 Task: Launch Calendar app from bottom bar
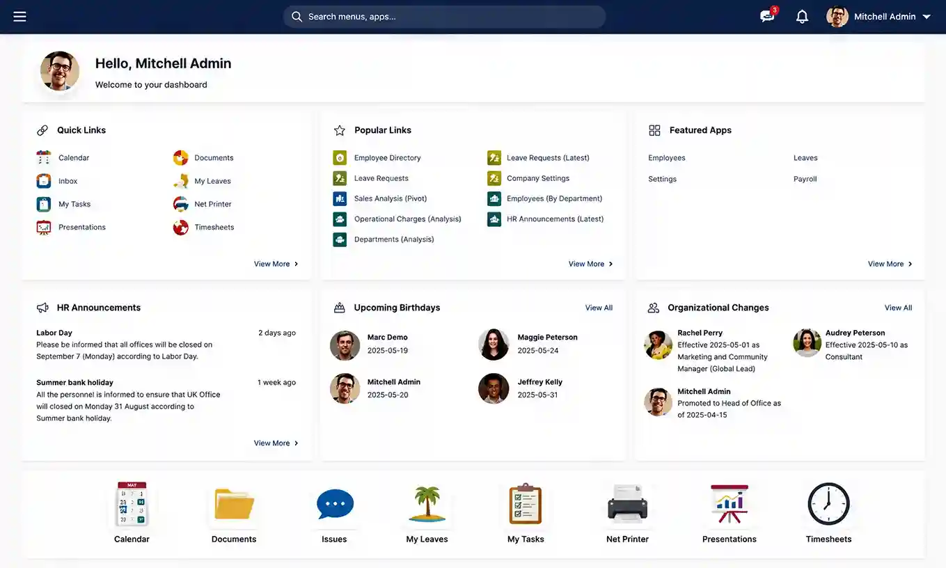(x=132, y=513)
